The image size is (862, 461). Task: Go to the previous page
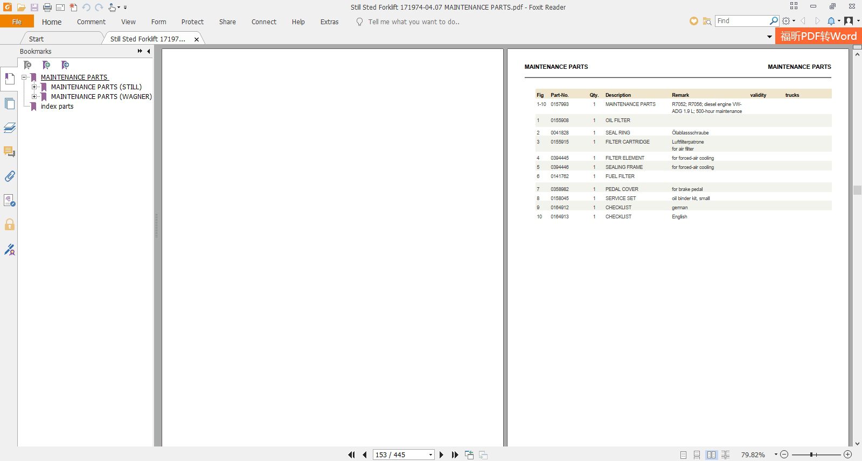(x=365, y=455)
